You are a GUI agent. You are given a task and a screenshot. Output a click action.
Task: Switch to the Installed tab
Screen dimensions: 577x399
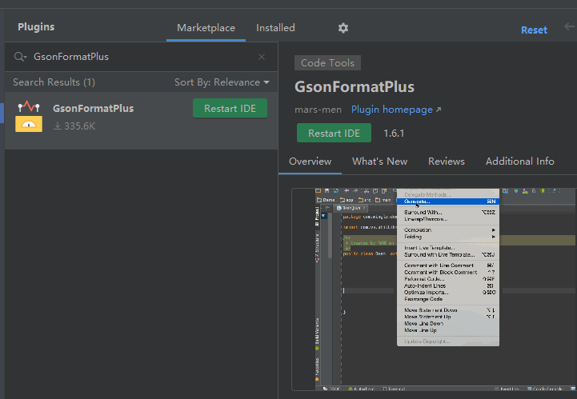[275, 28]
